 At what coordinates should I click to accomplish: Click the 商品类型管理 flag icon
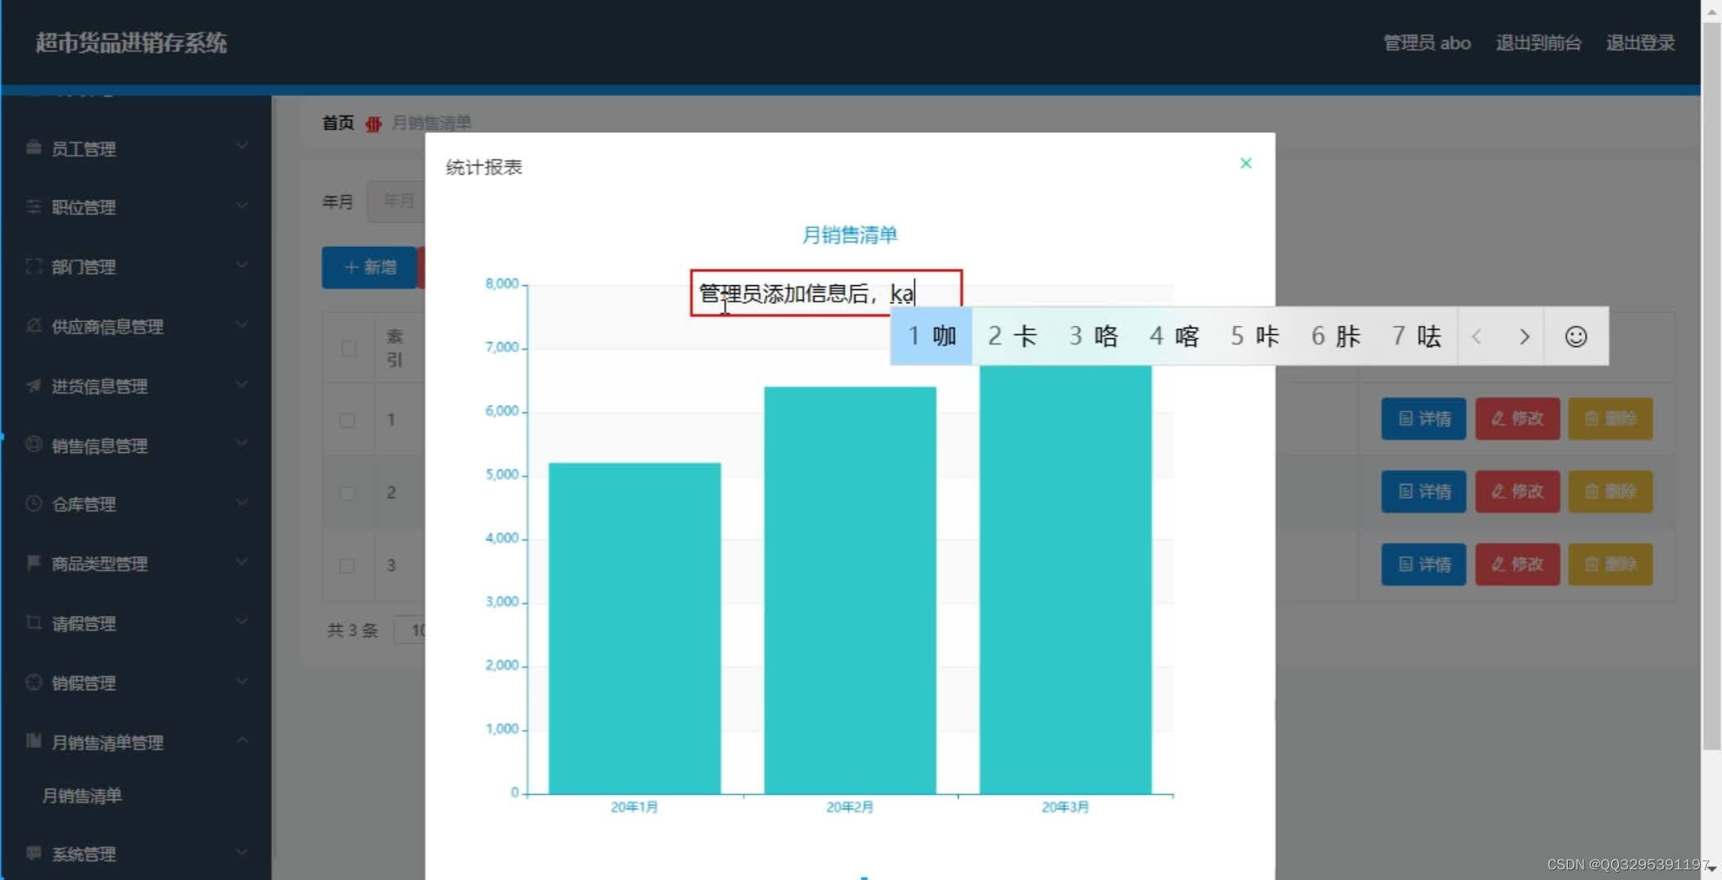[x=33, y=562]
